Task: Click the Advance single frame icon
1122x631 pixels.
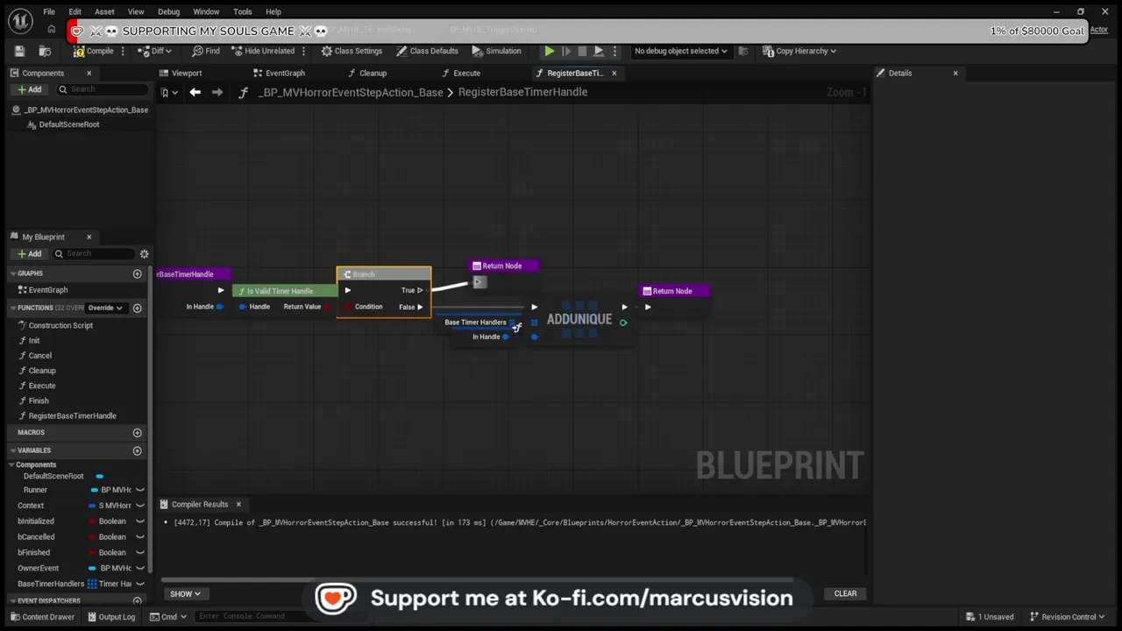Action: [x=566, y=51]
